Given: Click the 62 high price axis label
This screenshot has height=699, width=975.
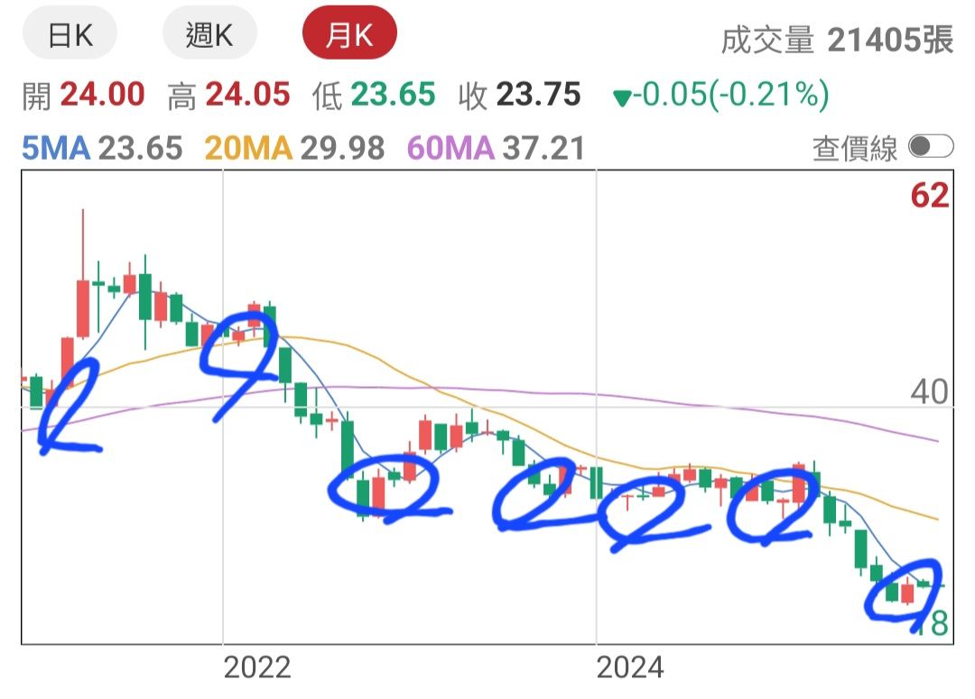Looking at the screenshot, I should [x=930, y=196].
